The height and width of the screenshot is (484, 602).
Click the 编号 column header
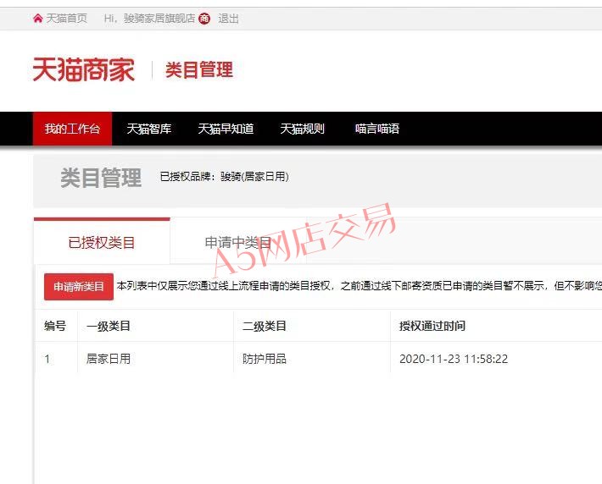[55, 326]
